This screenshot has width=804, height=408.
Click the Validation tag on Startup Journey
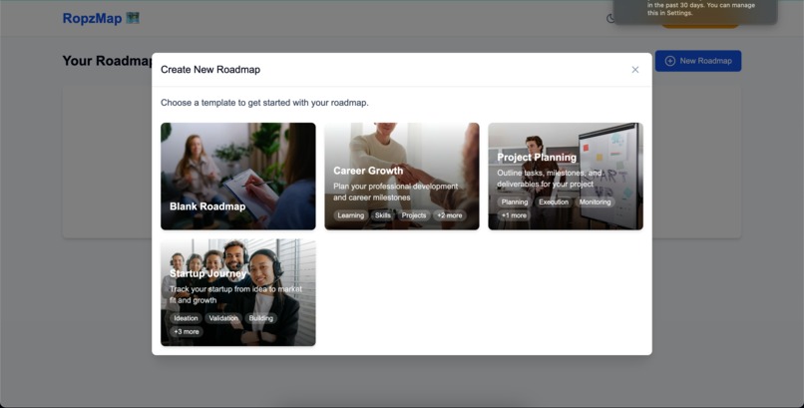click(223, 318)
